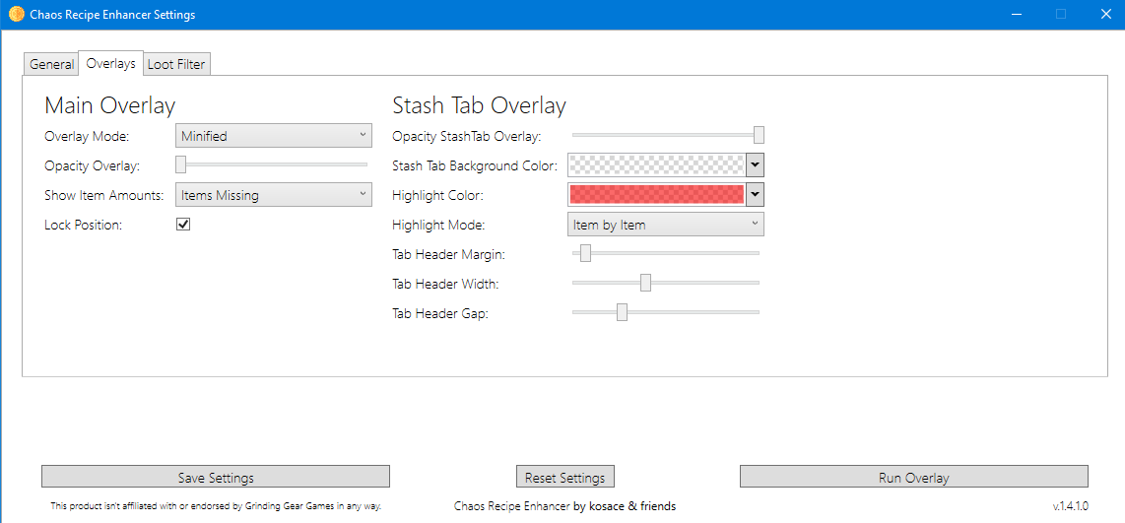The width and height of the screenshot is (1125, 523).
Task: Click the Lock Position label
Action: 83,225
